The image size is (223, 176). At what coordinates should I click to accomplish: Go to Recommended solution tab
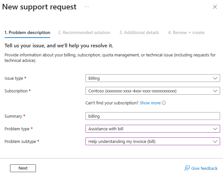pos(84,32)
